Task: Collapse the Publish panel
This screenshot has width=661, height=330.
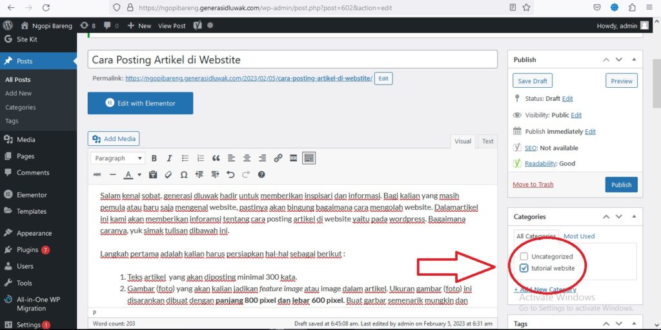Action: (x=634, y=60)
